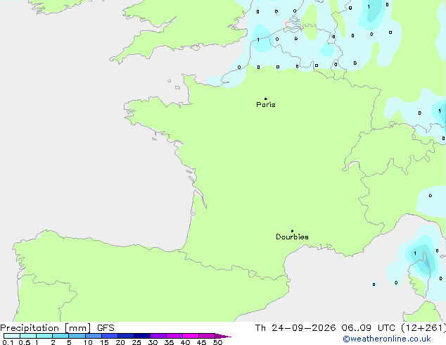Open the weatheronline.co.uk copyright link

pyautogui.click(x=386, y=339)
